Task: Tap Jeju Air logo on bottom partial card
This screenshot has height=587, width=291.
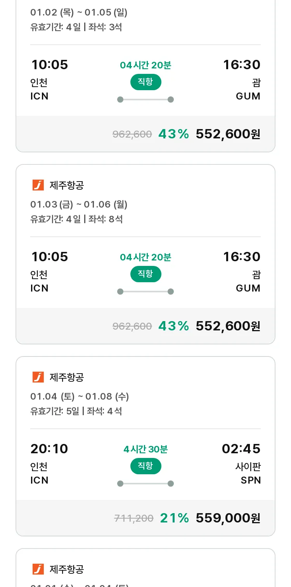Action: [38, 570]
